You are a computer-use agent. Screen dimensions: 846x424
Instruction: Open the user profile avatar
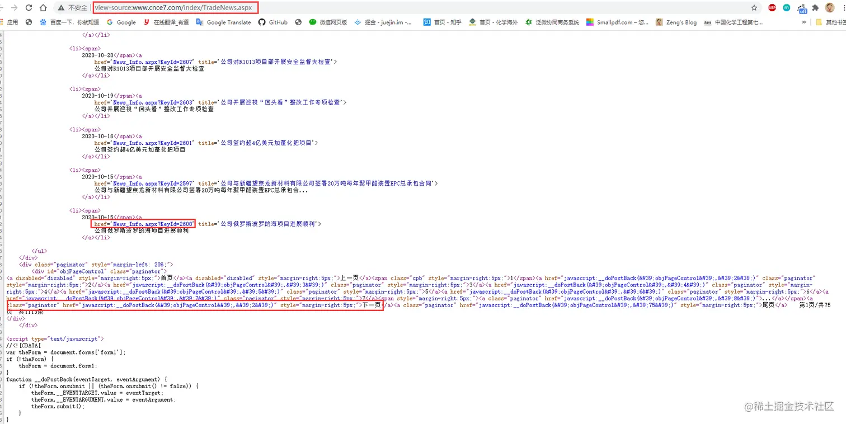(830, 8)
